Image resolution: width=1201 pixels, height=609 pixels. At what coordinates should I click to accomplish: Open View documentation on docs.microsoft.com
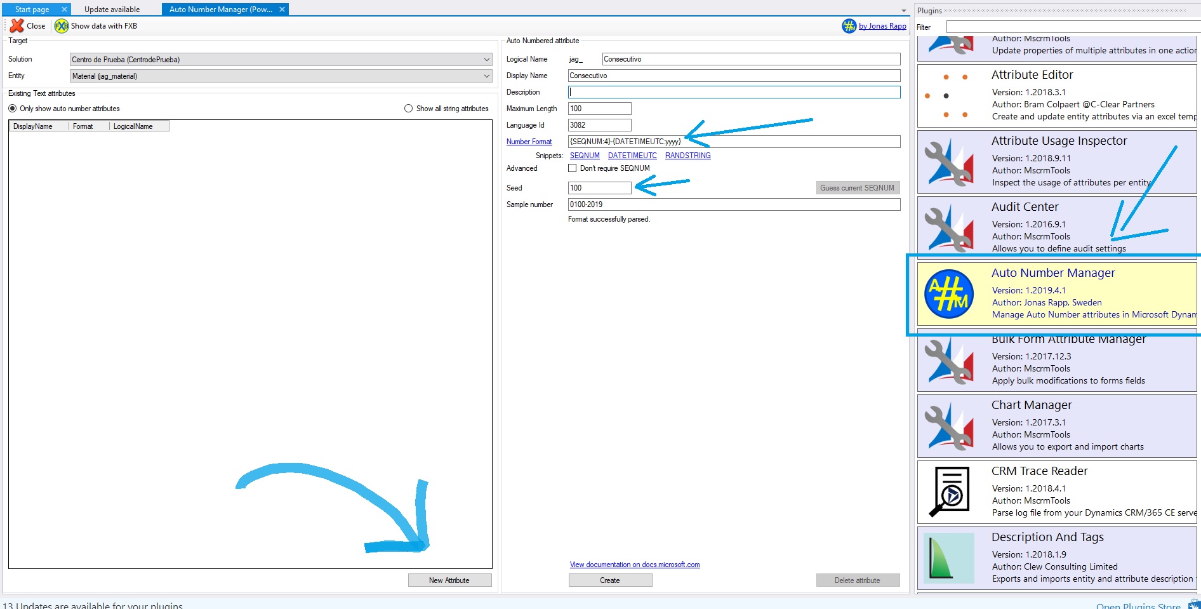coord(635,565)
